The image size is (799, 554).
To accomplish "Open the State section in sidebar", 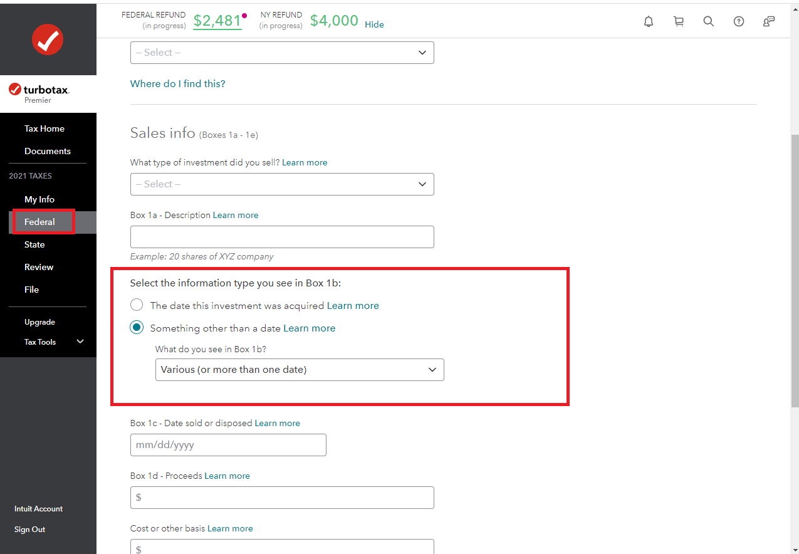I will click(34, 244).
